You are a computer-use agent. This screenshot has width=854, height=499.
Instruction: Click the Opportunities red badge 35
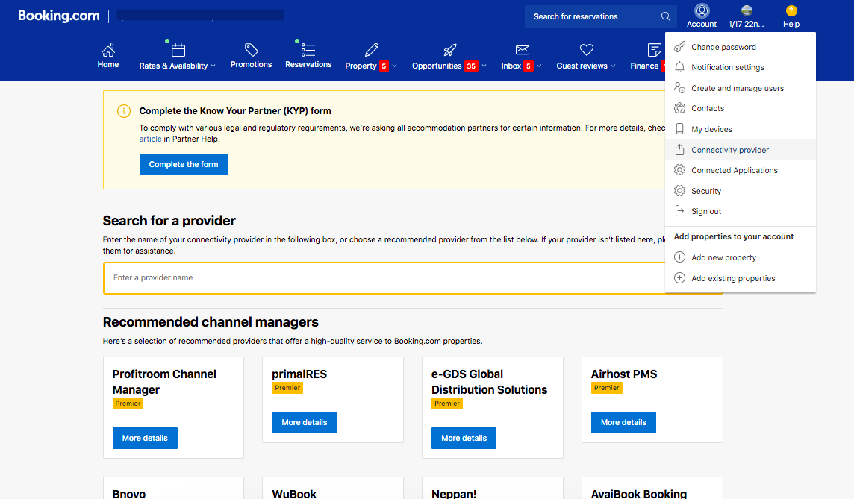pos(471,66)
